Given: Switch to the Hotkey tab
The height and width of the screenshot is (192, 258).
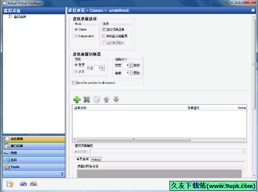Looking at the screenshot, I should [x=96, y=159].
